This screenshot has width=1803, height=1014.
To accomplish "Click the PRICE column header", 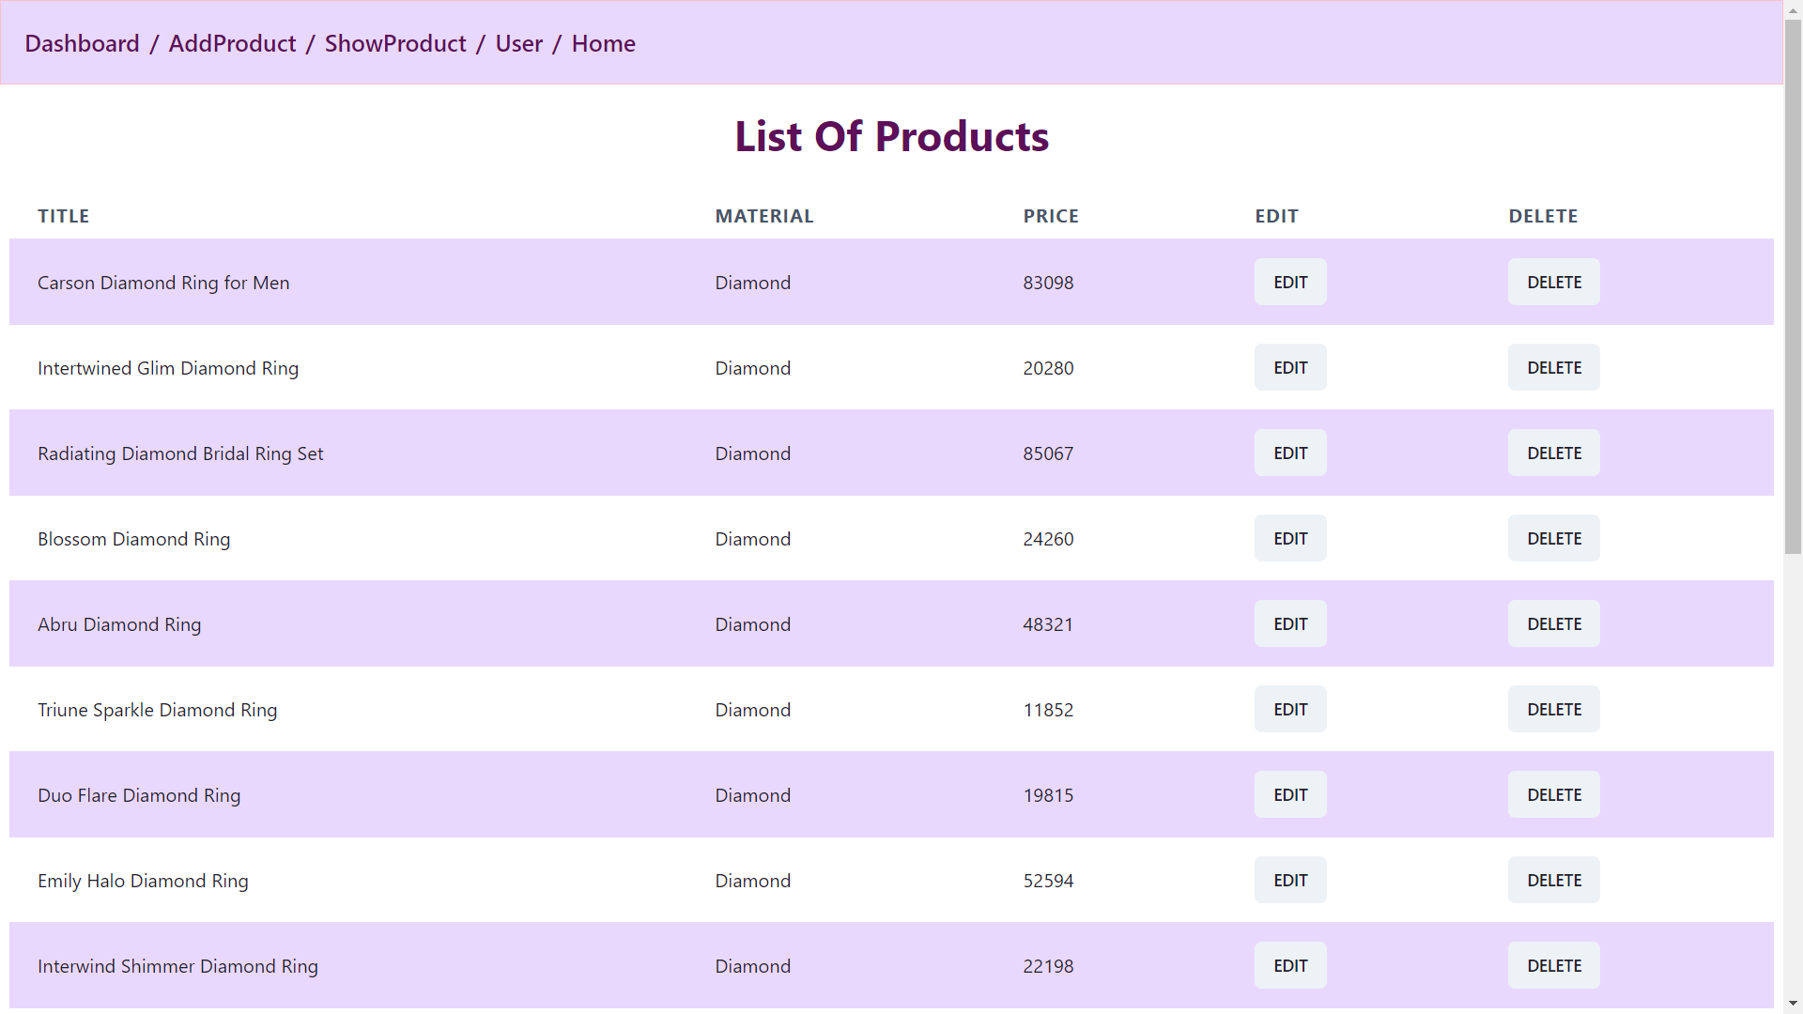I will tap(1051, 215).
